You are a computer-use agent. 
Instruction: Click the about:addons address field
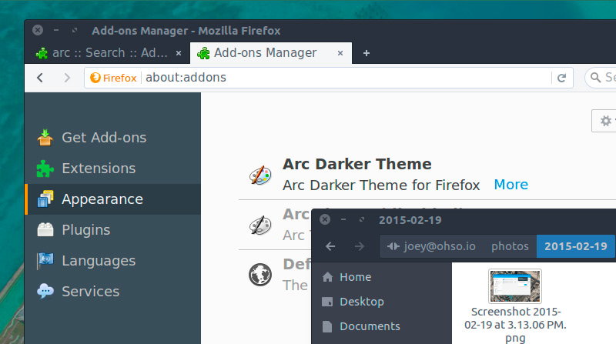tap(346, 78)
